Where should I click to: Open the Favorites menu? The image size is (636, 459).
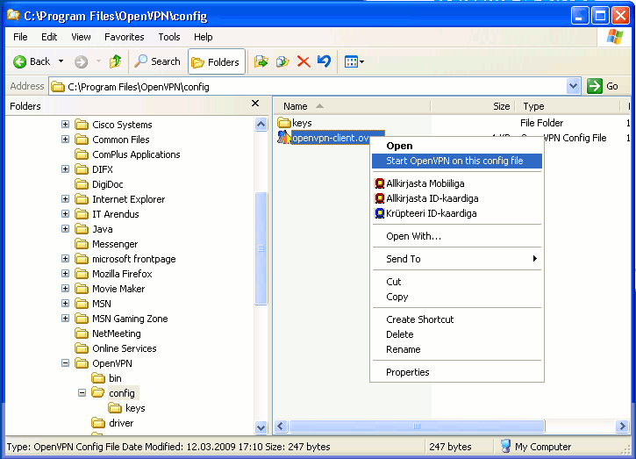coord(124,37)
